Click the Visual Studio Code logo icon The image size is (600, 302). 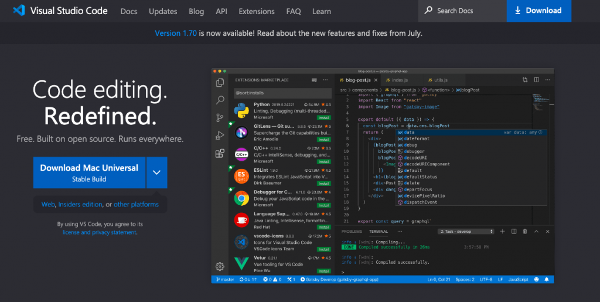pyautogui.click(x=19, y=11)
